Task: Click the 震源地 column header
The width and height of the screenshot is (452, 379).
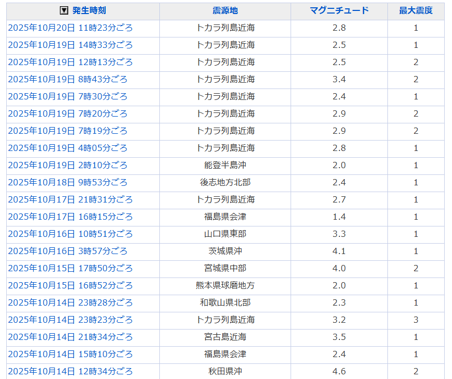Action: (x=225, y=10)
